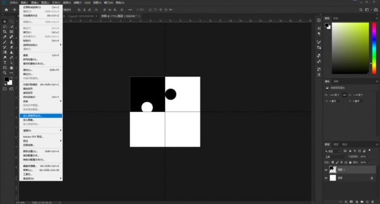Toggle lock all padlock in lock row
Image resolution: width=380 pixels, height=204 pixels.
(350, 163)
